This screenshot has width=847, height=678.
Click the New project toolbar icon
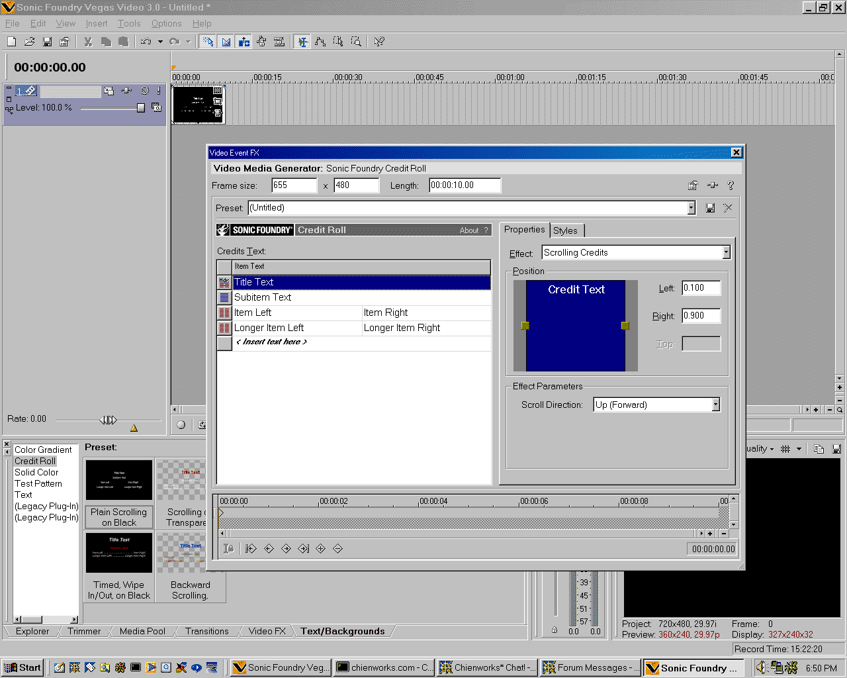click(12, 42)
